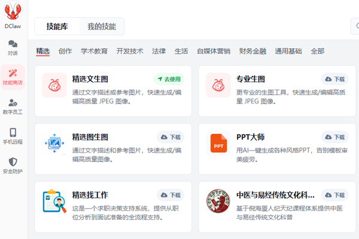Click the 精选图生图 picture icon
Screen dimensions: 359x239
pos(54,143)
